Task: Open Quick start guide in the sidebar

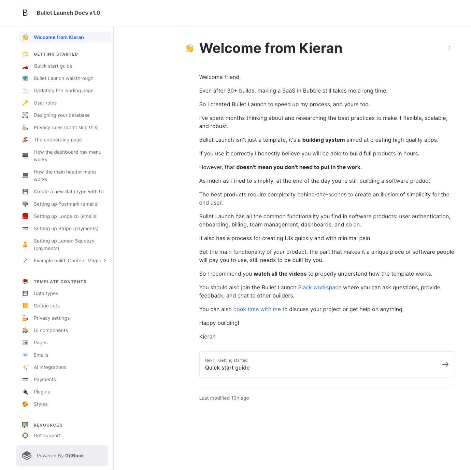Action: click(x=53, y=66)
